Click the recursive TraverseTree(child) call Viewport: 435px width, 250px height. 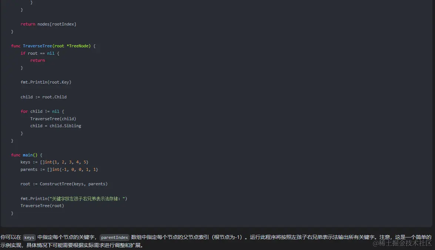(53, 118)
